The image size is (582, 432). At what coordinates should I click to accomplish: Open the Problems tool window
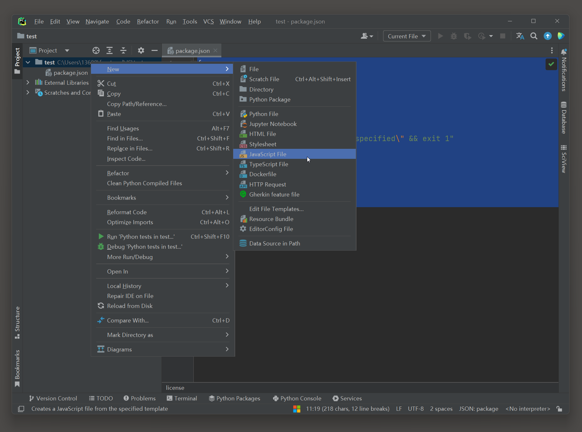(140, 398)
